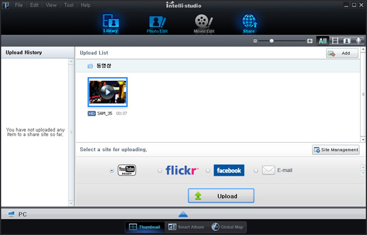Screen dimensions: 367x235
Task: Click the zoom in plus icon
Action: point(310,41)
